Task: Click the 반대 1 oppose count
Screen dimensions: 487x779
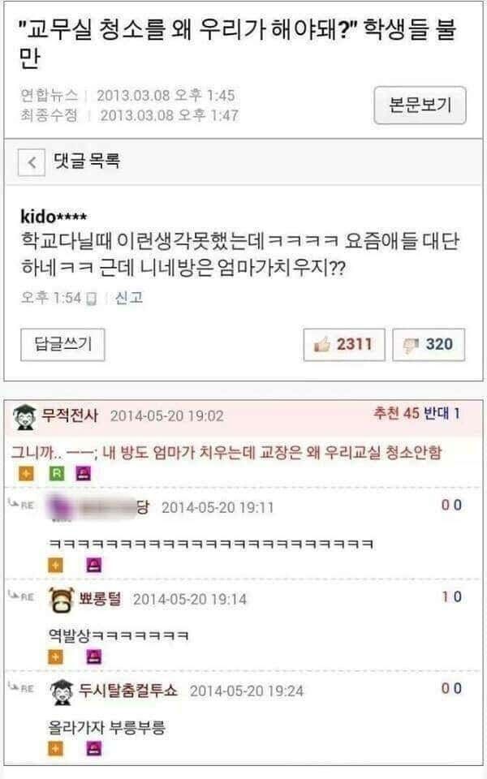Action: 442,413
